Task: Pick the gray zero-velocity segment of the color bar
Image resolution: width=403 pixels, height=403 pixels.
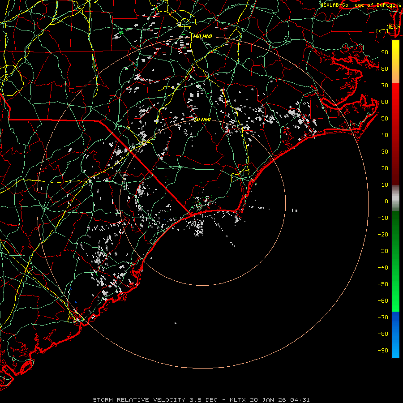Action: (x=395, y=198)
